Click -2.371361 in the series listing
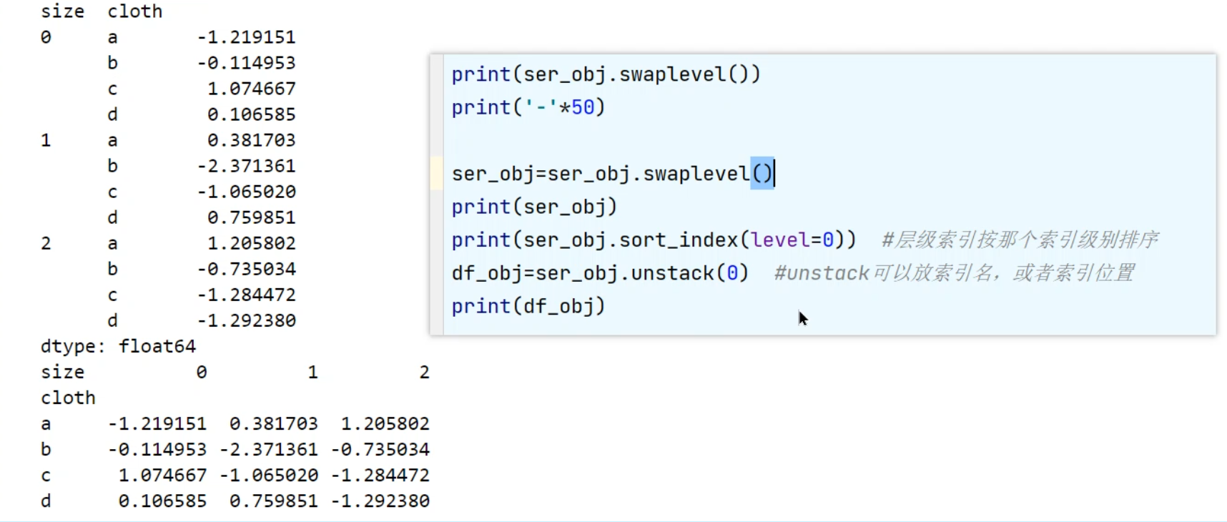The image size is (1227, 522). (x=246, y=166)
